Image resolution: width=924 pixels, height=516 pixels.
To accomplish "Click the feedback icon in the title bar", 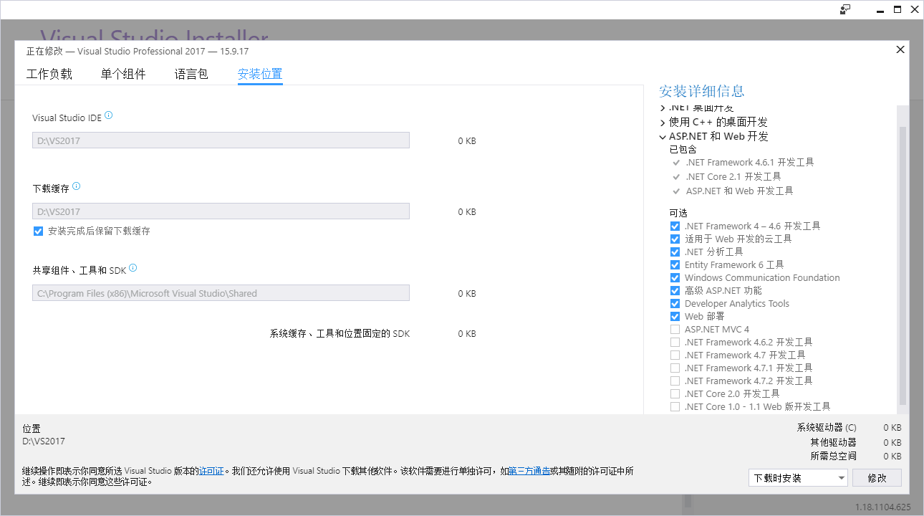I will click(x=845, y=9).
